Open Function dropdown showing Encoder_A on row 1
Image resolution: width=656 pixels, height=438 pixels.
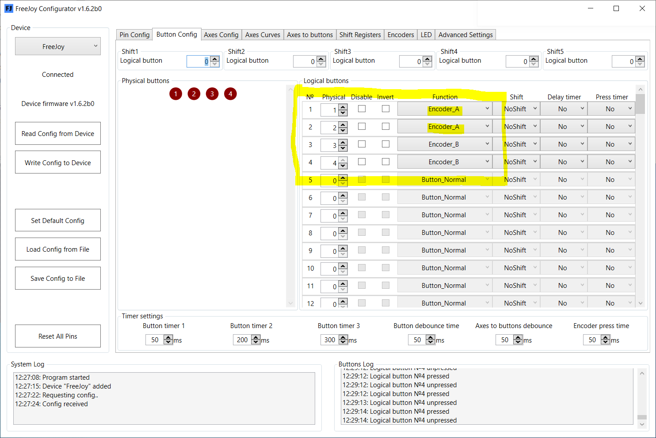click(444, 108)
